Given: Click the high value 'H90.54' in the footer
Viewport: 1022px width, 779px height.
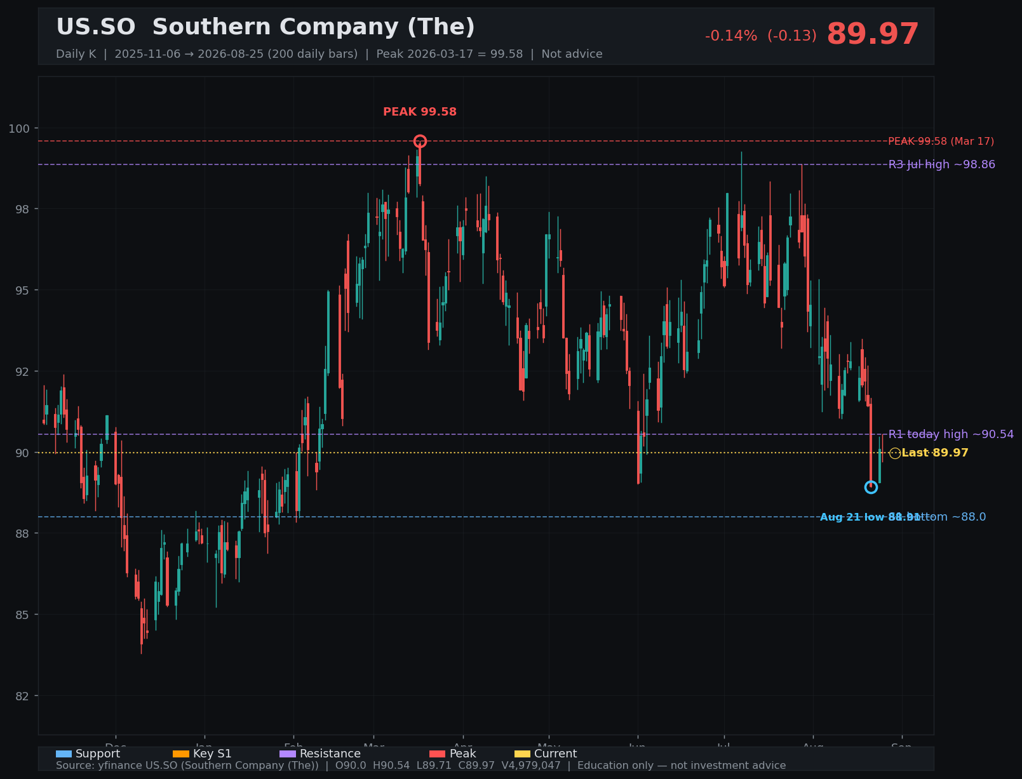Looking at the screenshot, I should [391, 766].
